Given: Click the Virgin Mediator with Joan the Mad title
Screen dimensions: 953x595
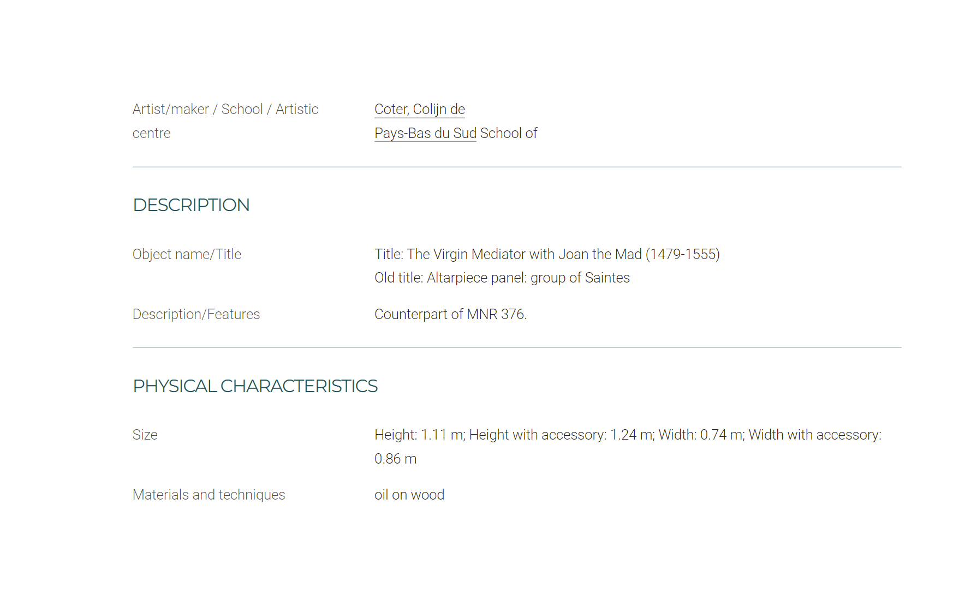Looking at the screenshot, I should 547,255.
